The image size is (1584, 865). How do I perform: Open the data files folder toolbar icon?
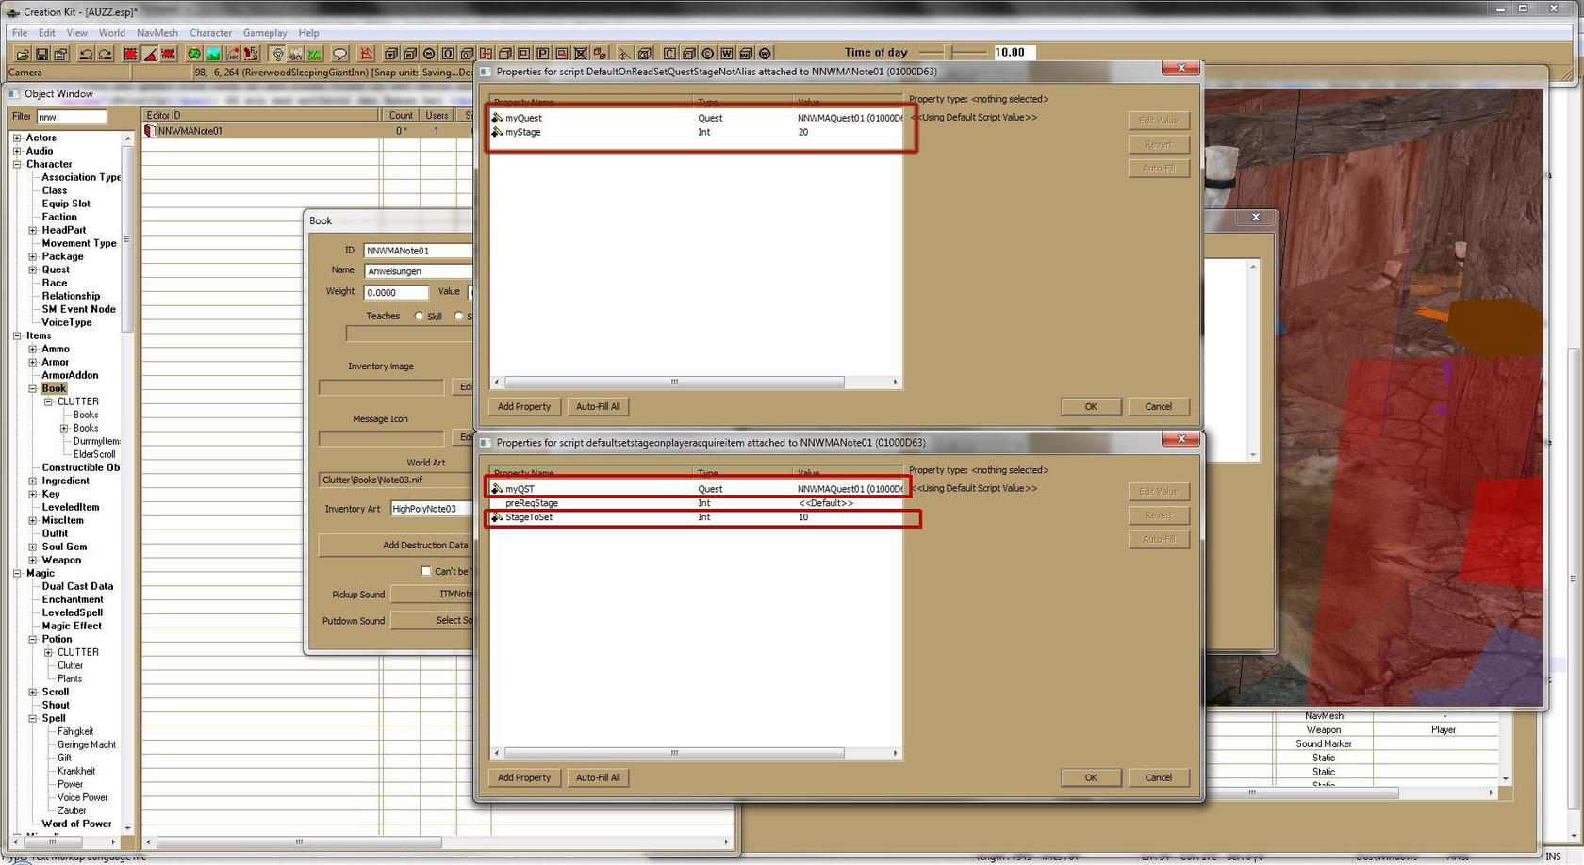(23, 54)
